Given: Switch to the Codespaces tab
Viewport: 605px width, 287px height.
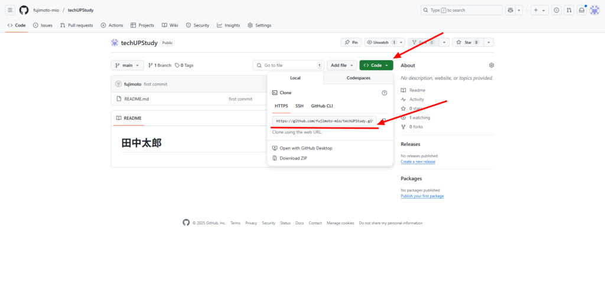Looking at the screenshot, I should tap(358, 78).
